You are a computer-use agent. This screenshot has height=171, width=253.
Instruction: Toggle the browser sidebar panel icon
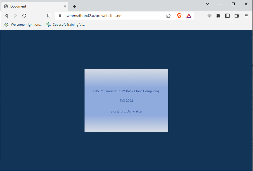[x=227, y=16]
